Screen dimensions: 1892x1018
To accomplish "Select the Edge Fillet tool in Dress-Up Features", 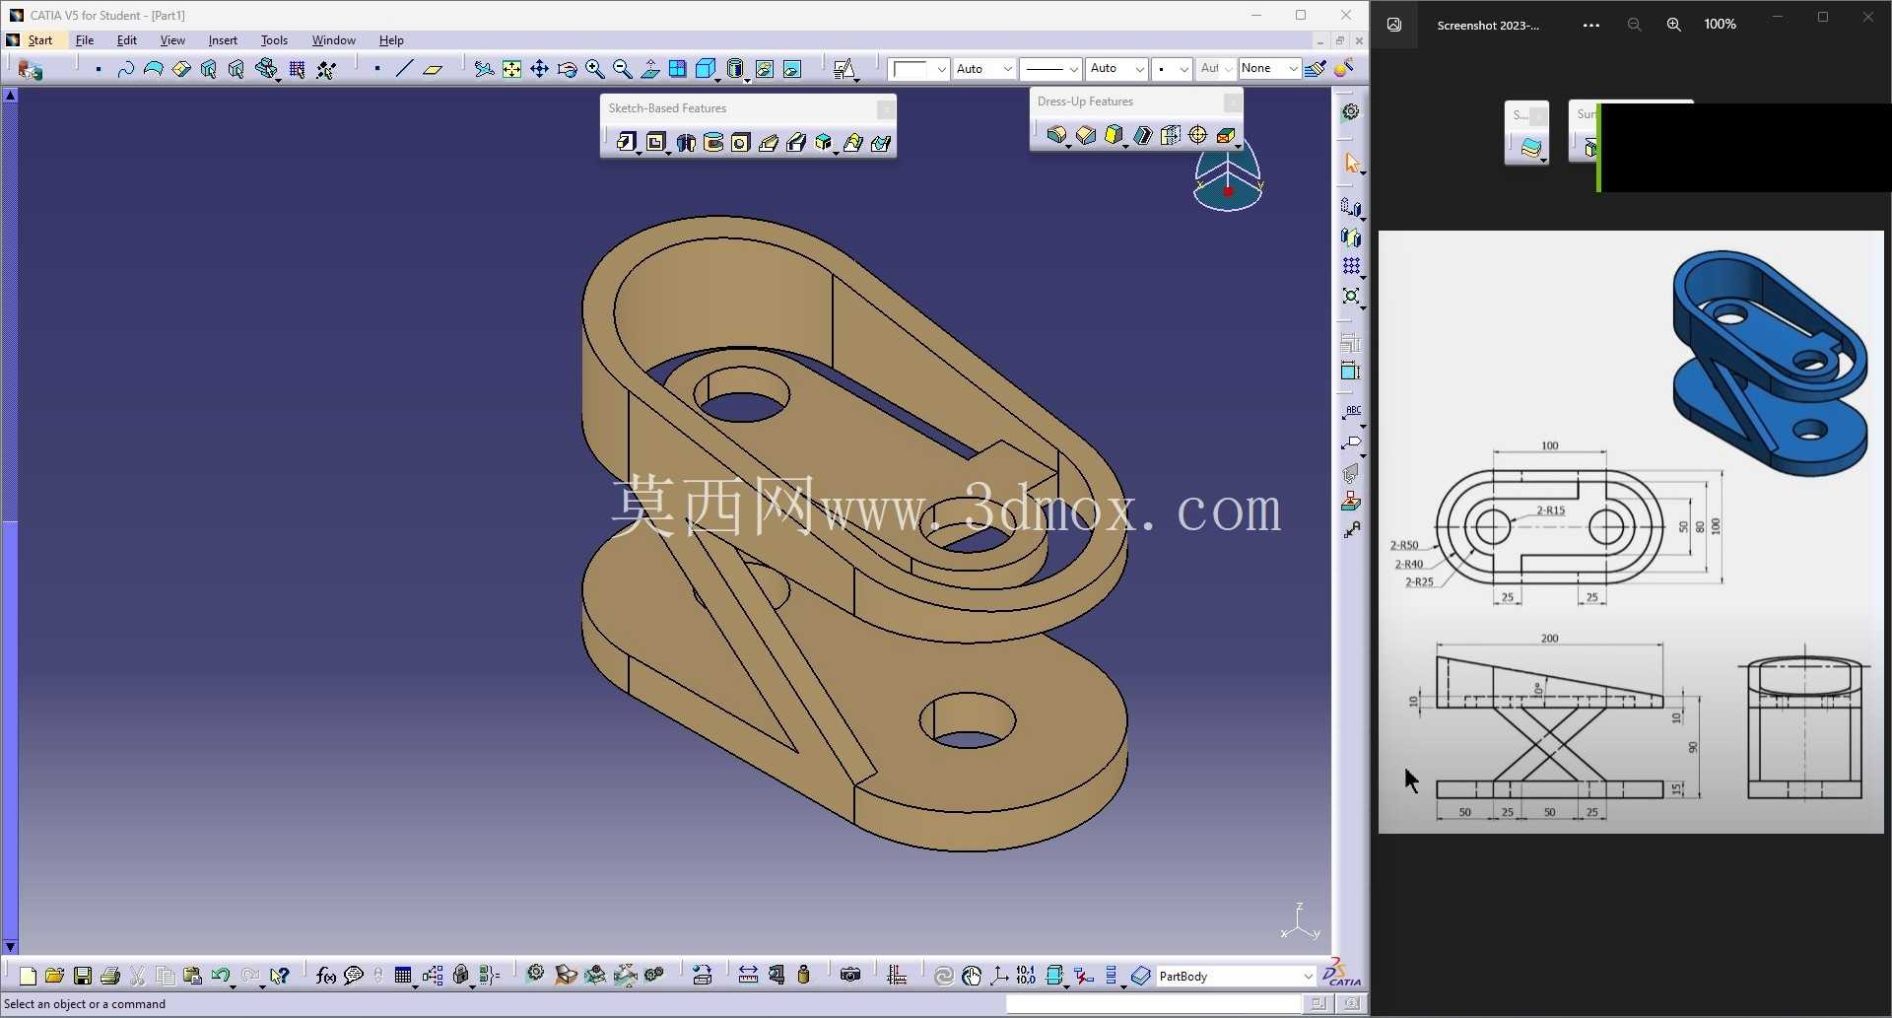I will (x=1056, y=135).
